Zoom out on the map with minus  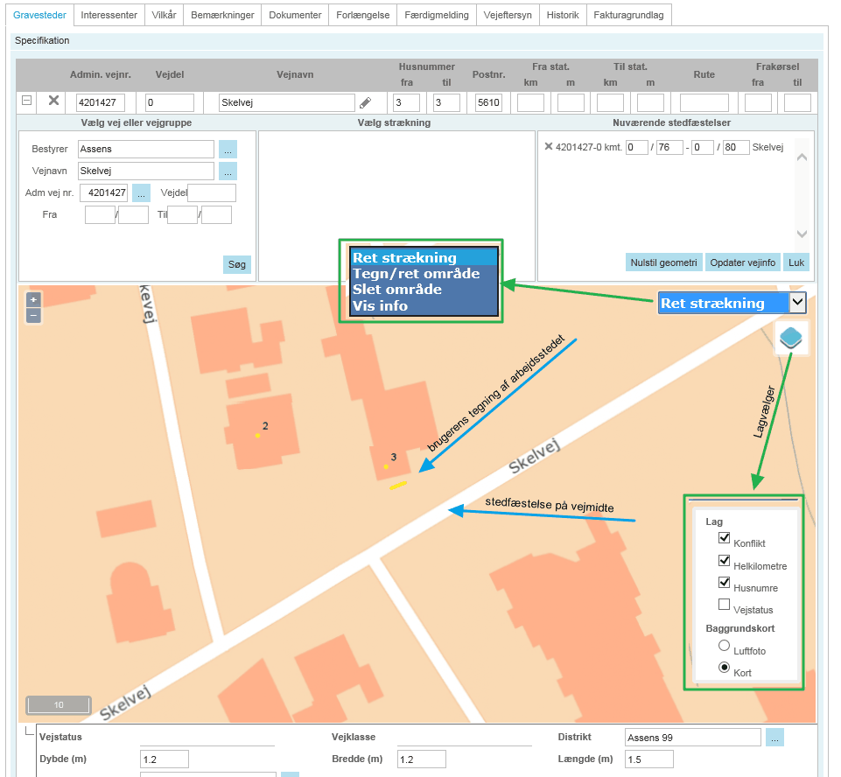[x=33, y=314]
